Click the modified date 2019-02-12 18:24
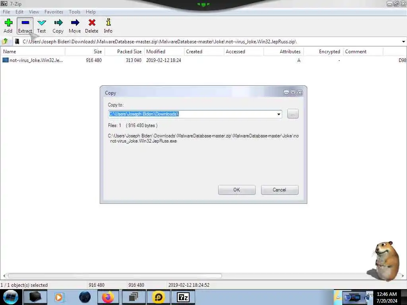The image size is (407, 305). 163,60
